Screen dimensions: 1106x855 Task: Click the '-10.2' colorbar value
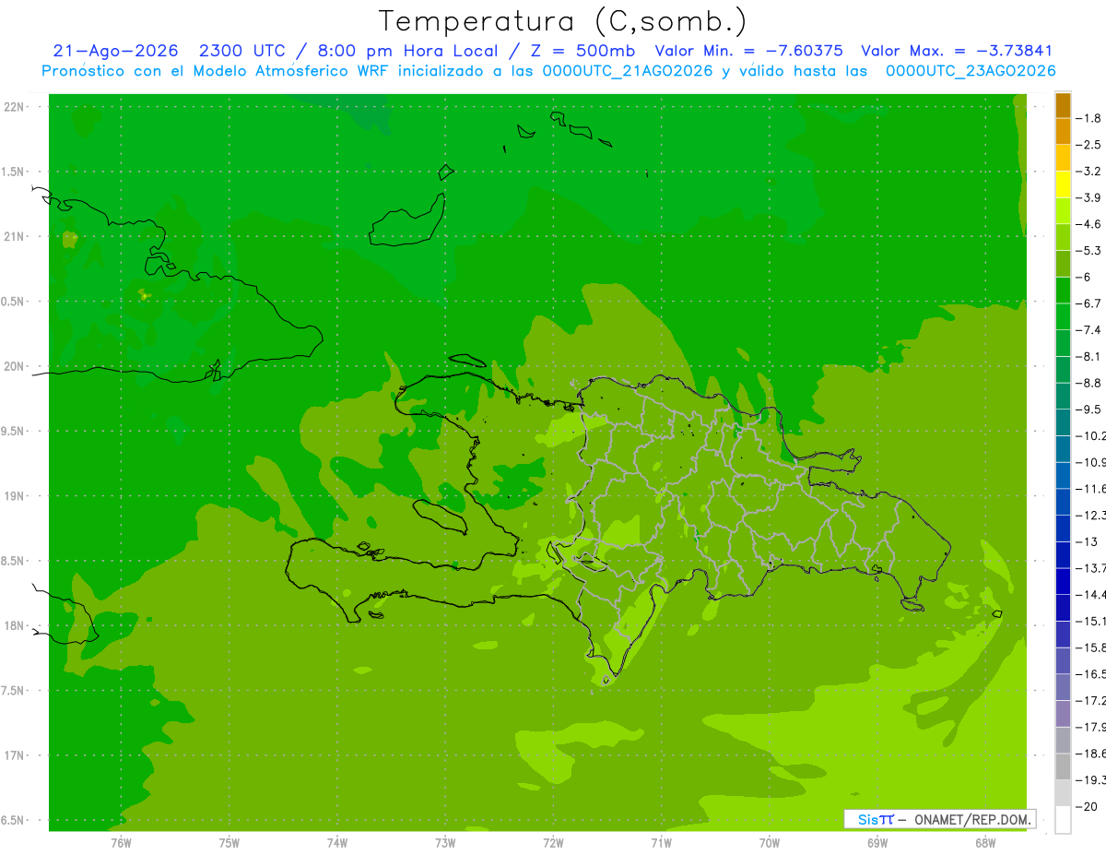click(1091, 435)
